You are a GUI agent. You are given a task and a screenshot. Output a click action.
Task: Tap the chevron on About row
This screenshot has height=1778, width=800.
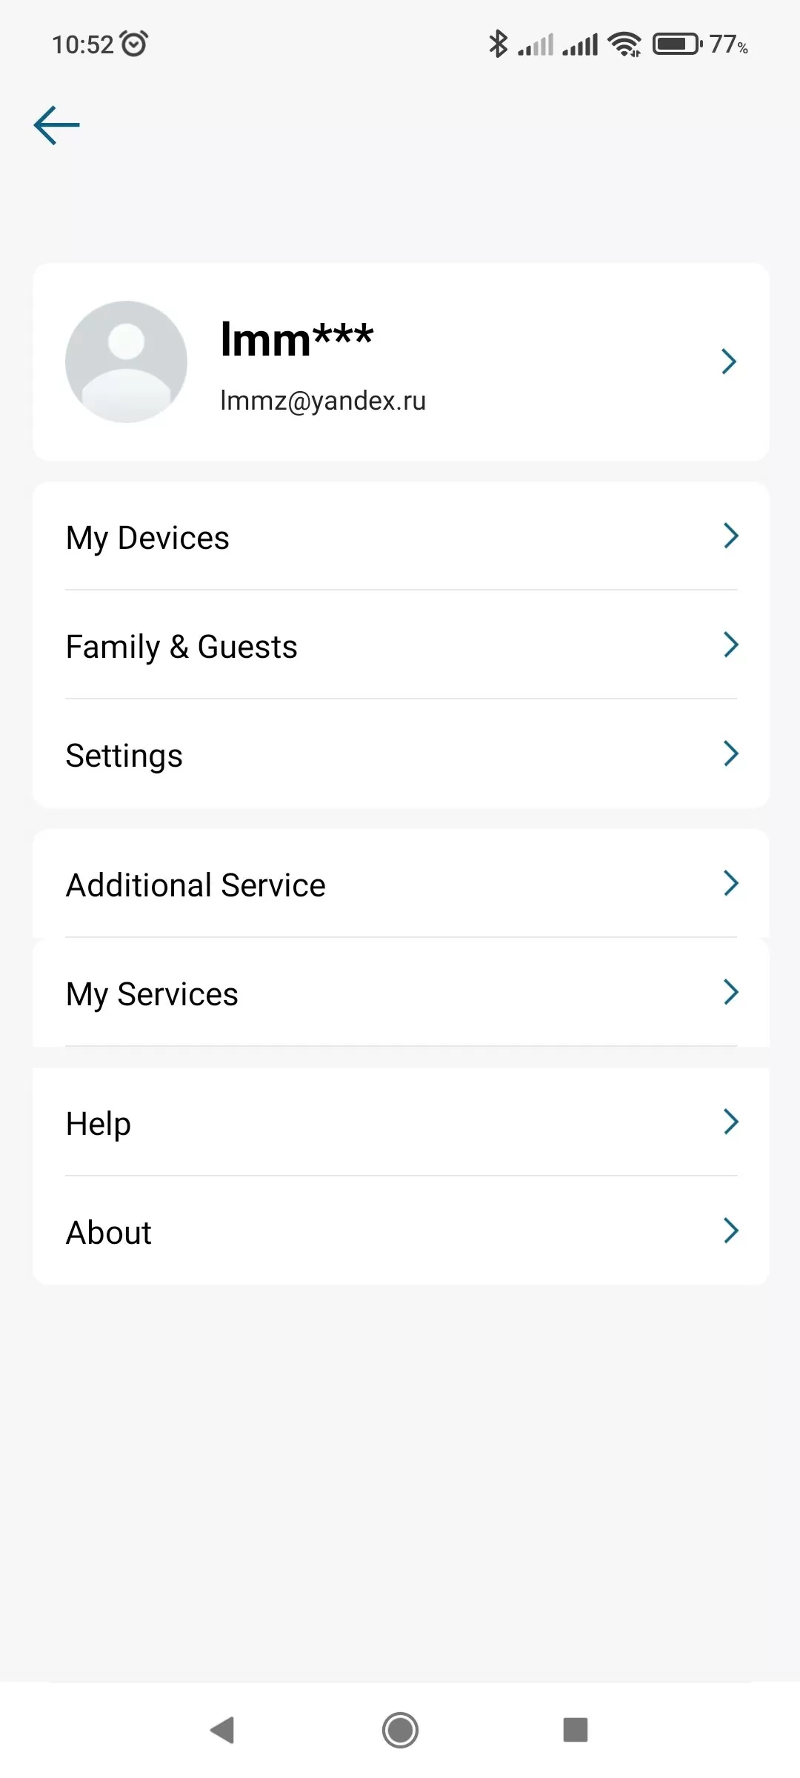pyautogui.click(x=730, y=1231)
